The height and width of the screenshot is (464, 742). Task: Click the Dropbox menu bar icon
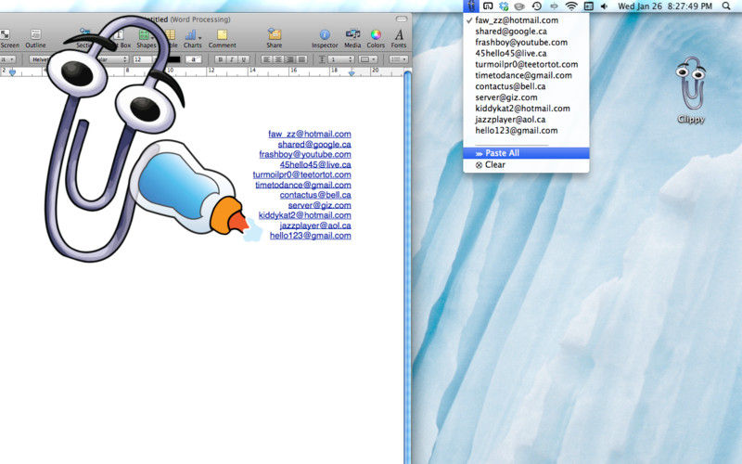point(504,6)
